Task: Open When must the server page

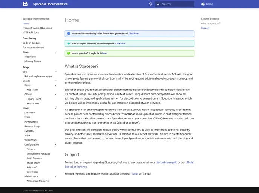Action: (38, 181)
